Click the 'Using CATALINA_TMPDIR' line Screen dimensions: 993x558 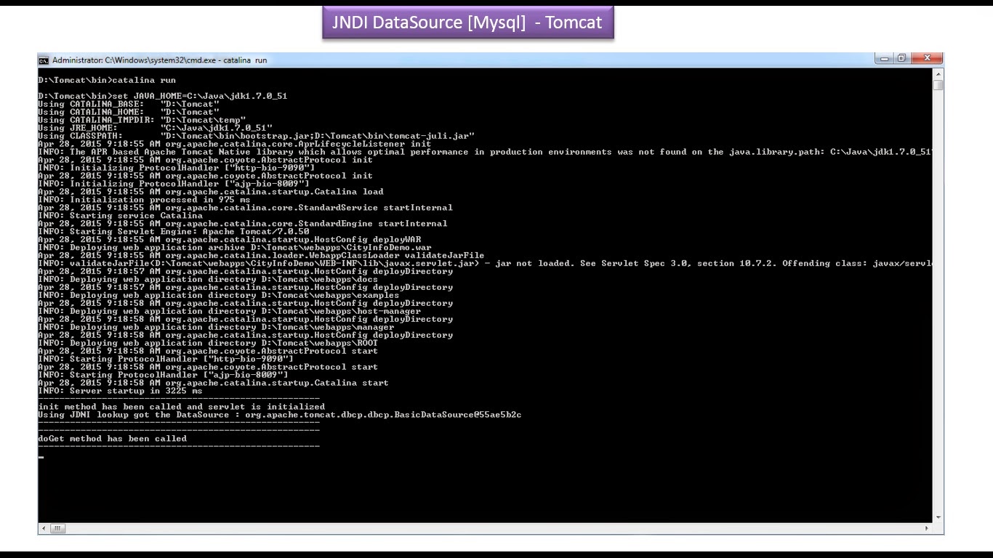(x=142, y=120)
